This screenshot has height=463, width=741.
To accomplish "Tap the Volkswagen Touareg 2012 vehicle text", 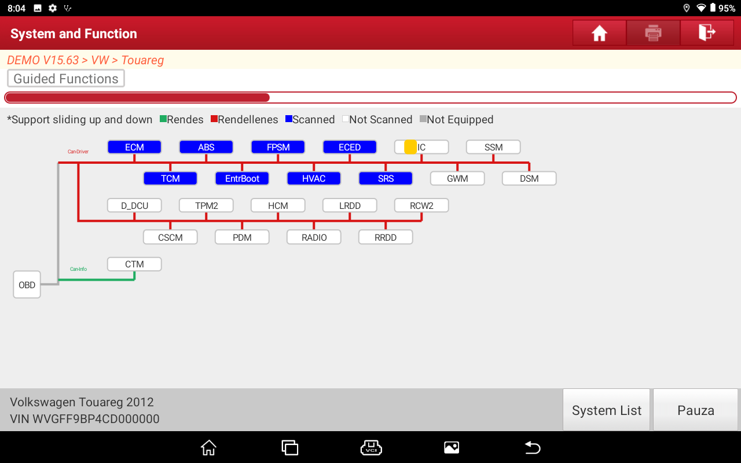I will [x=82, y=402].
